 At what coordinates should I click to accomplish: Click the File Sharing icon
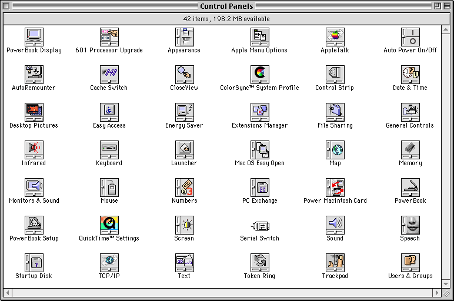click(335, 112)
